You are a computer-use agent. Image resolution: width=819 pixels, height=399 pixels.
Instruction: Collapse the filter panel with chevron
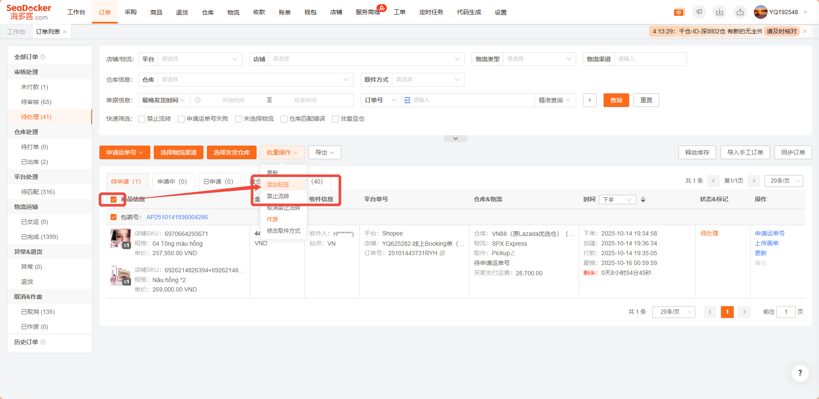(455, 139)
